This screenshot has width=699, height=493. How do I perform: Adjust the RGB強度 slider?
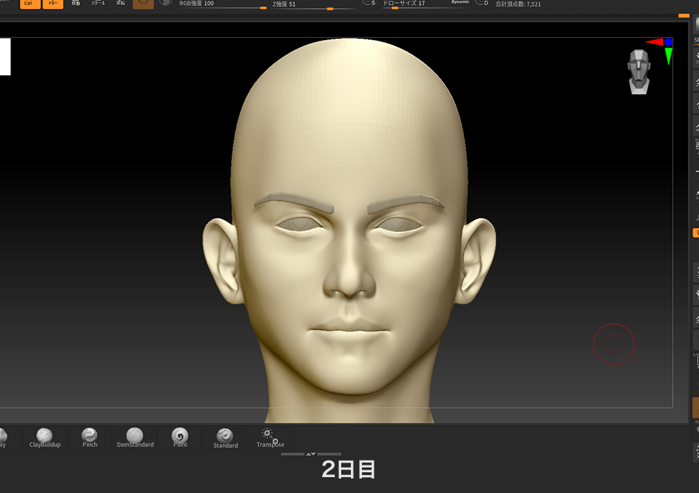[222, 5]
